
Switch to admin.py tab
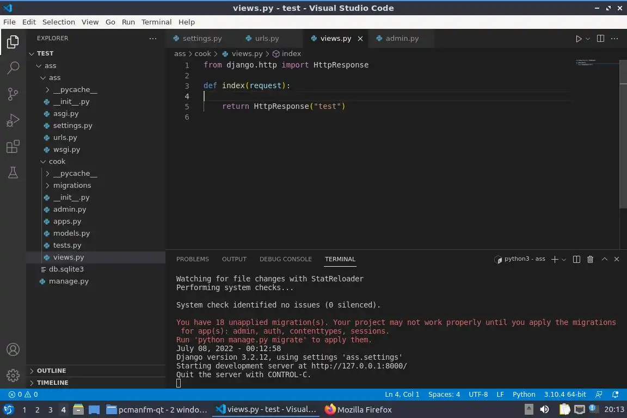[x=402, y=39]
